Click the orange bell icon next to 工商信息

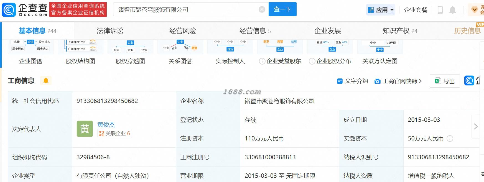[46, 81]
